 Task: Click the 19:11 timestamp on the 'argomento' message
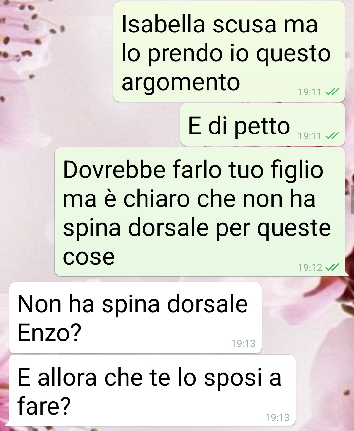pos(309,92)
